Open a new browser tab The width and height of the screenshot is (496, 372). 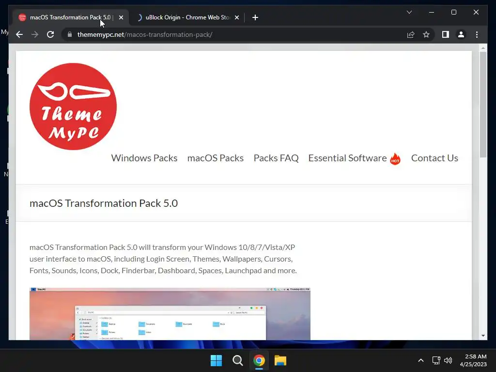(x=255, y=17)
